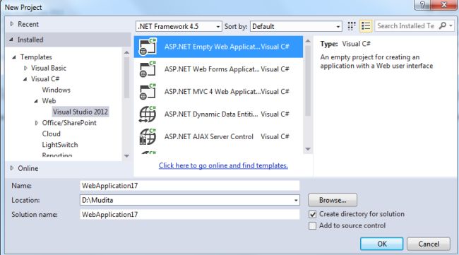
Task: Switch to medium icons list view
Action: click(x=366, y=26)
